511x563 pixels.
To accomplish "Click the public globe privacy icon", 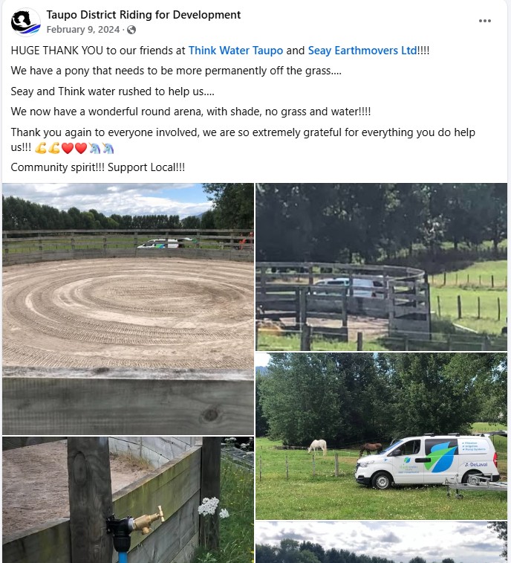I will [x=131, y=30].
